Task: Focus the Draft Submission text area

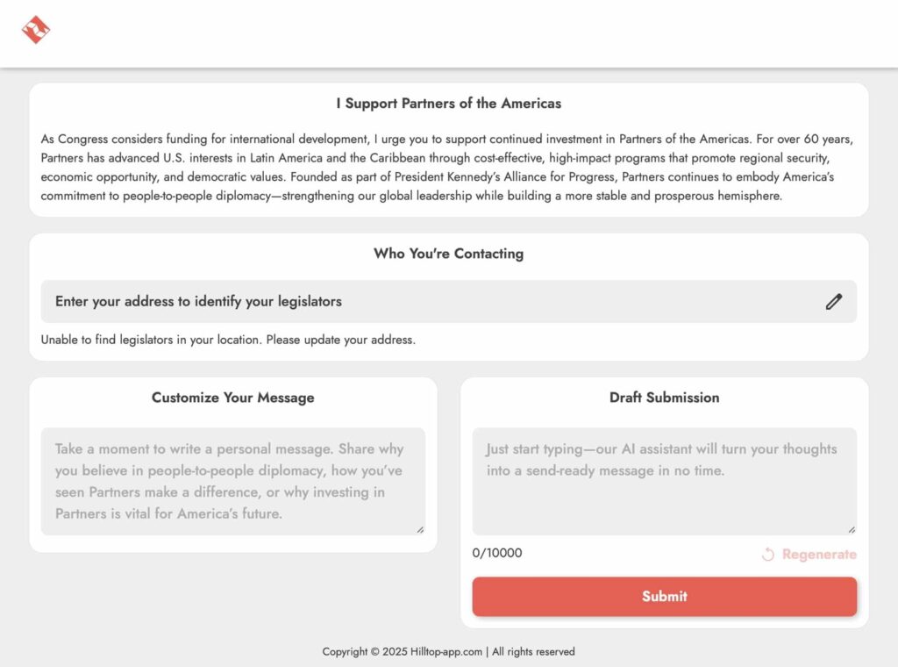Action: tap(665, 481)
